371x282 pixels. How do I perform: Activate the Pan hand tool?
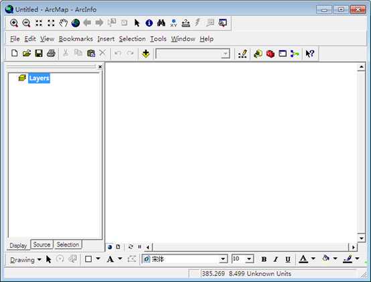click(x=63, y=23)
